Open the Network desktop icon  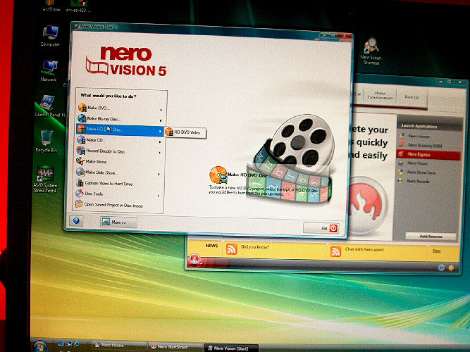(49, 71)
